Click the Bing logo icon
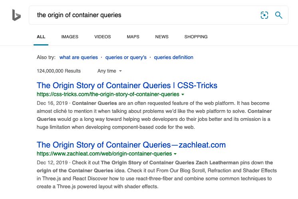This screenshot has height=199, width=298. point(16,15)
